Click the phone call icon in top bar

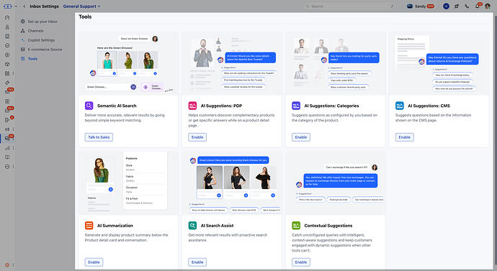tap(467, 6)
